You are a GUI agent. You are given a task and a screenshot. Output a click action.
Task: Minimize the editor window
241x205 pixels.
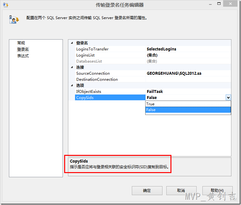(x=210, y=4)
